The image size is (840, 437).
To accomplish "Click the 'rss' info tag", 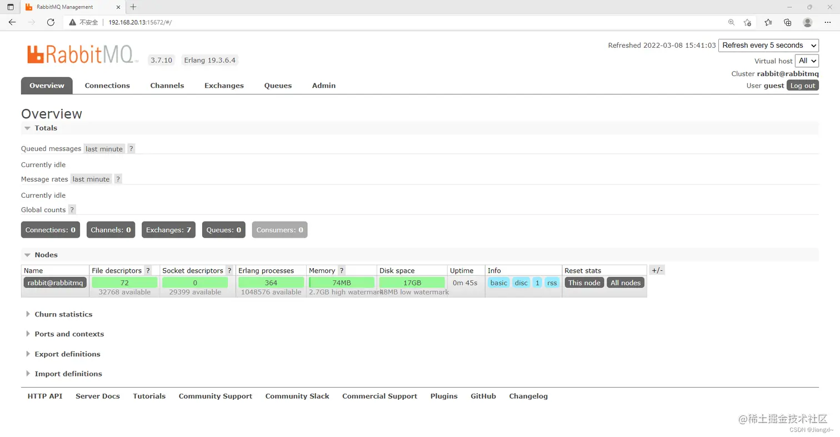I will (552, 283).
